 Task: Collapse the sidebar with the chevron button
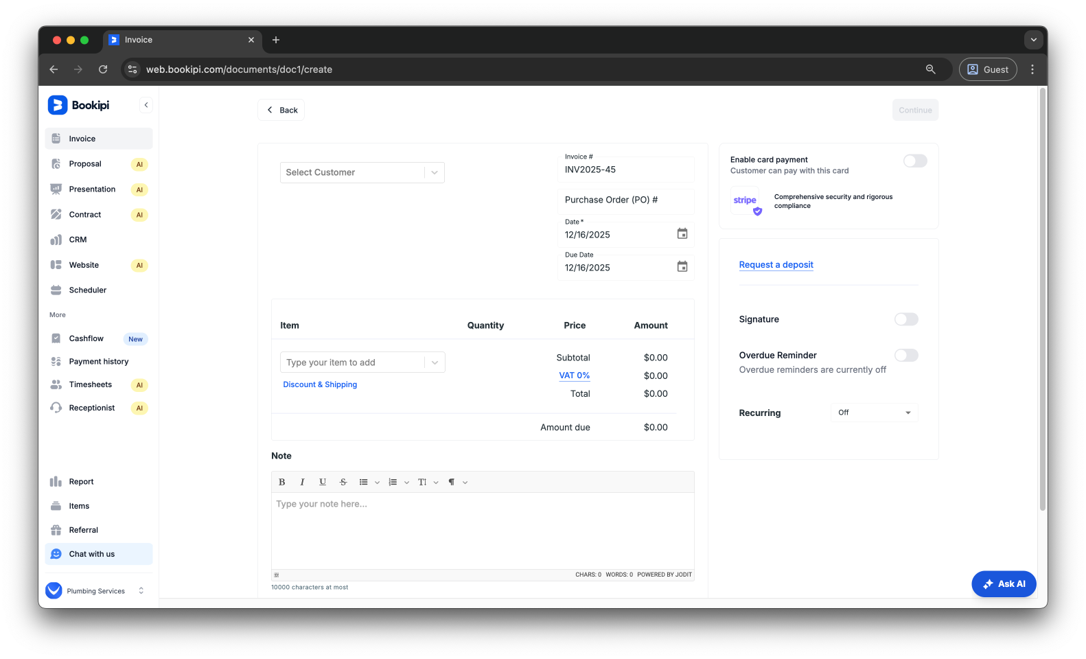pos(146,105)
